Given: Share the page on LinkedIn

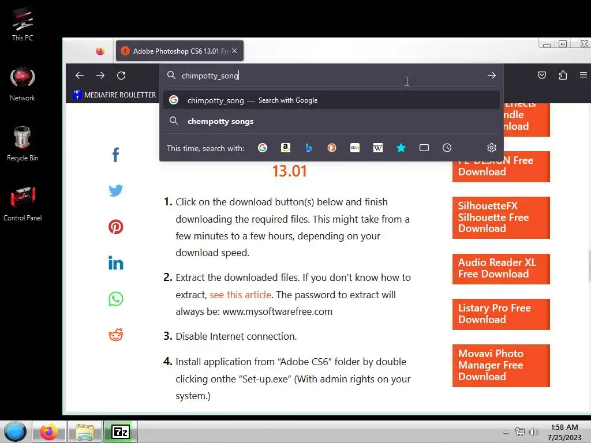Looking at the screenshot, I should pos(115,262).
